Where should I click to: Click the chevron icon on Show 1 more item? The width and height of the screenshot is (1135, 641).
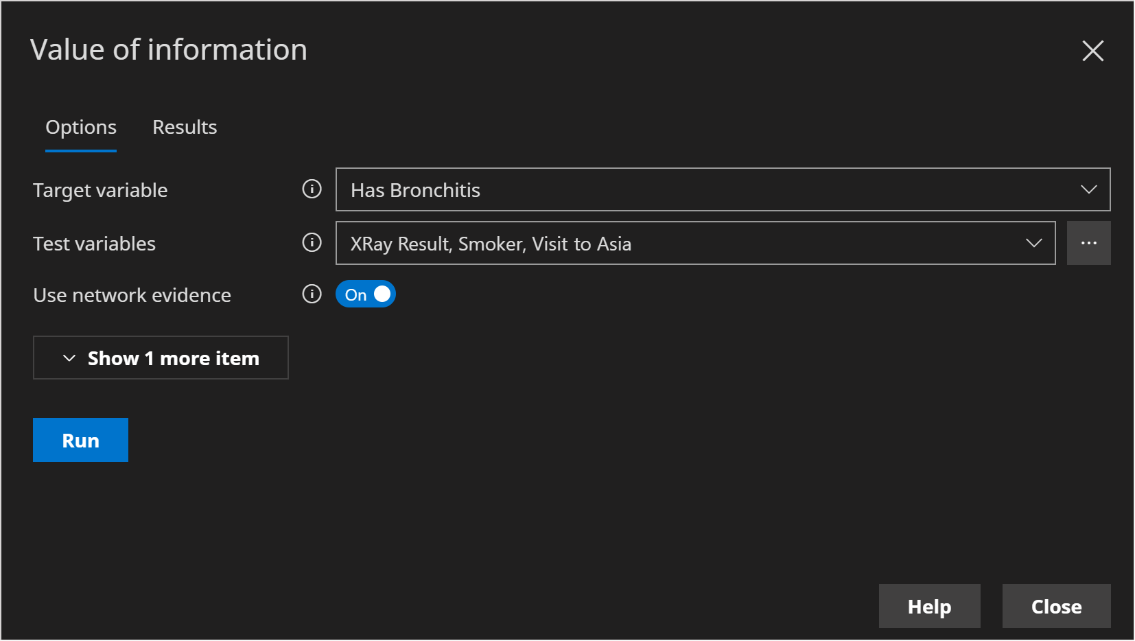[69, 358]
